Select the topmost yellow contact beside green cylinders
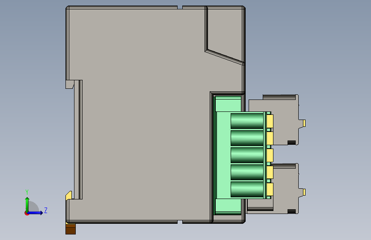Screen dimensions: 371x240 (270, 121)
